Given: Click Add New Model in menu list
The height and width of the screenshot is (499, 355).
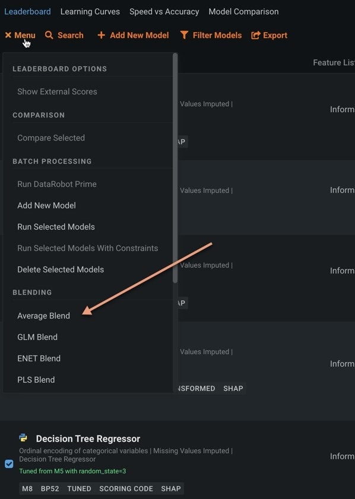Looking at the screenshot, I should [x=46, y=205].
